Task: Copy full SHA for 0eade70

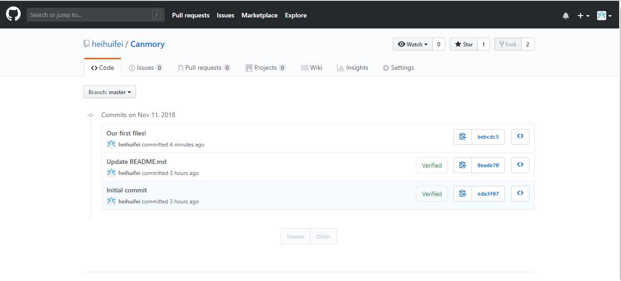Action: [x=463, y=165]
